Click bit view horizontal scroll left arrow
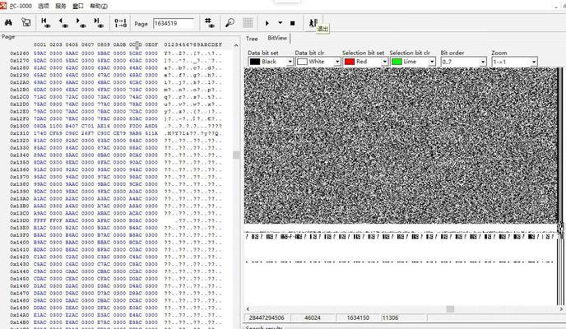 point(248,308)
